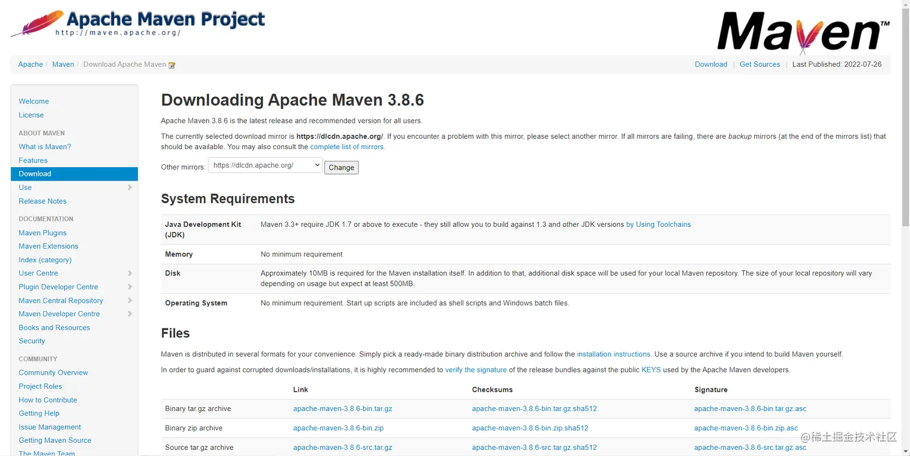910x456 pixels.
Task: Click the Get Sources link
Action: click(760, 64)
